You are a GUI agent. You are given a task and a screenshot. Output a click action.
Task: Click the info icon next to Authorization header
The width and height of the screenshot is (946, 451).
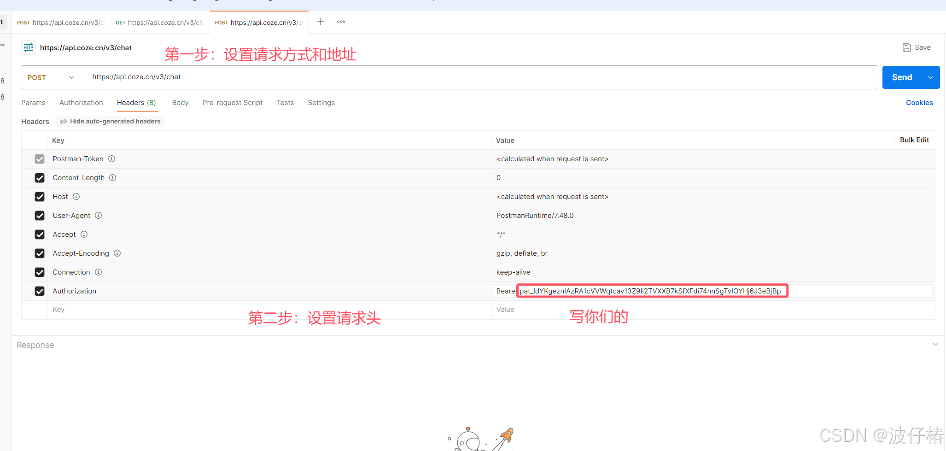click(x=104, y=291)
